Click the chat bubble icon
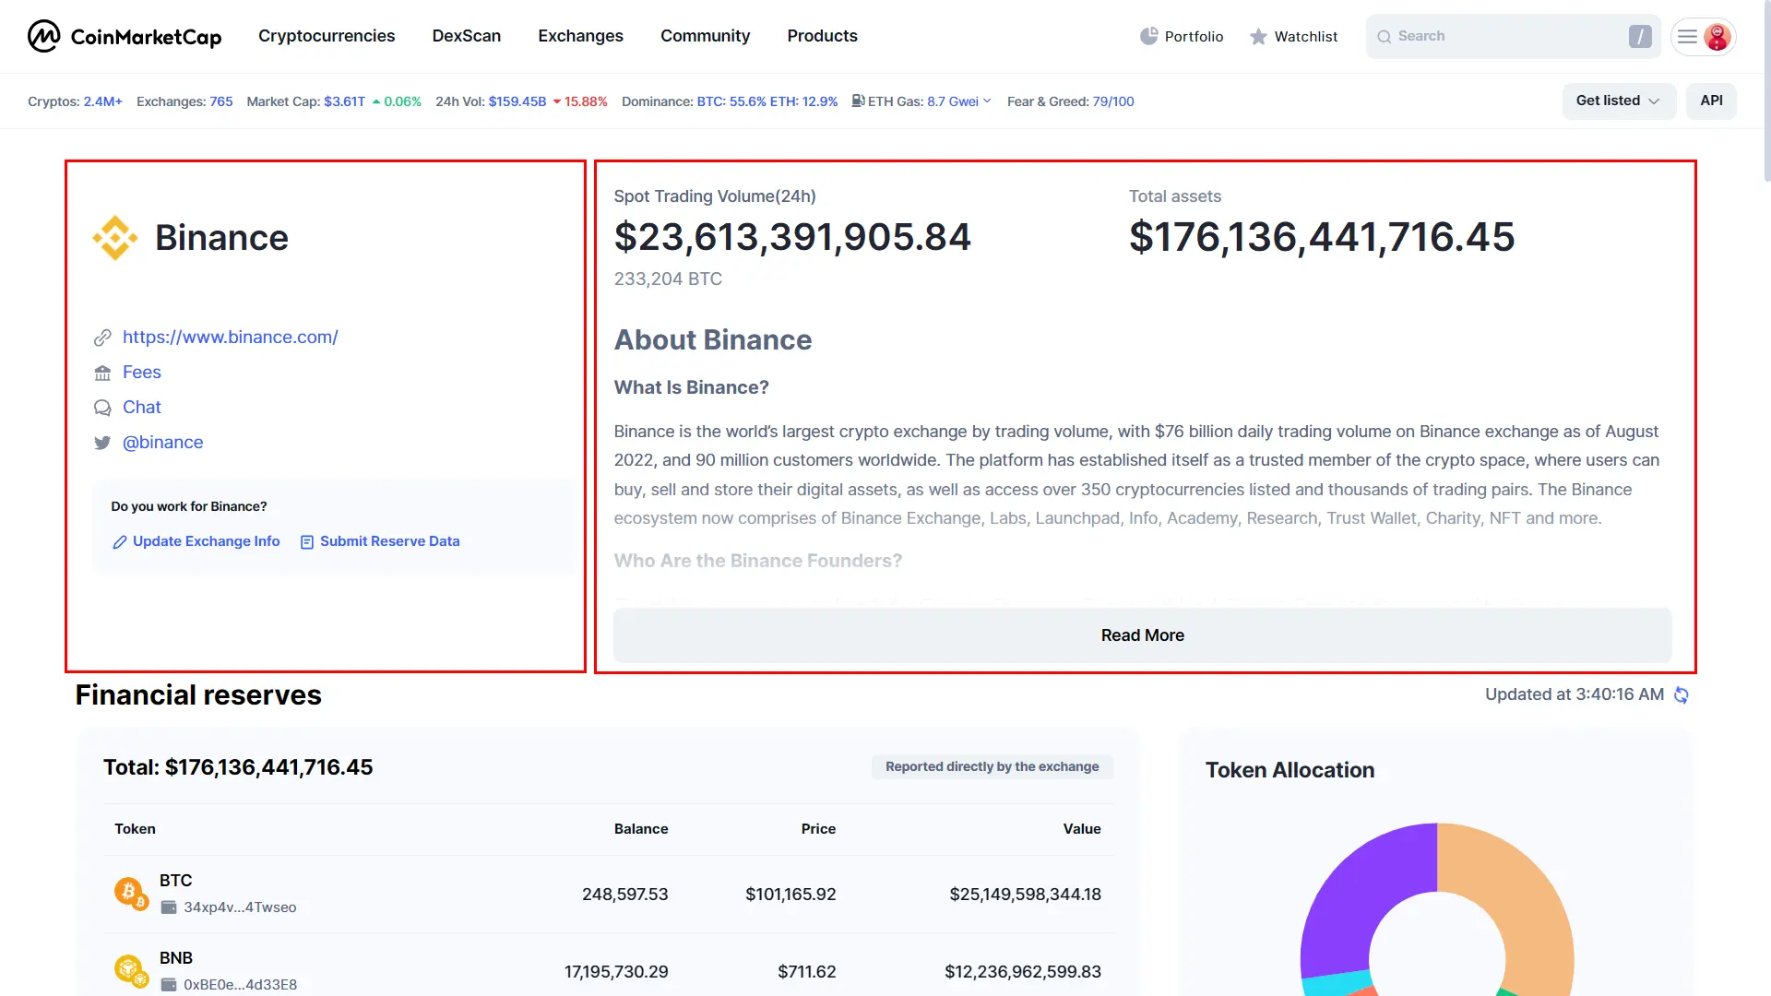The width and height of the screenshot is (1771, 996). click(x=102, y=408)
